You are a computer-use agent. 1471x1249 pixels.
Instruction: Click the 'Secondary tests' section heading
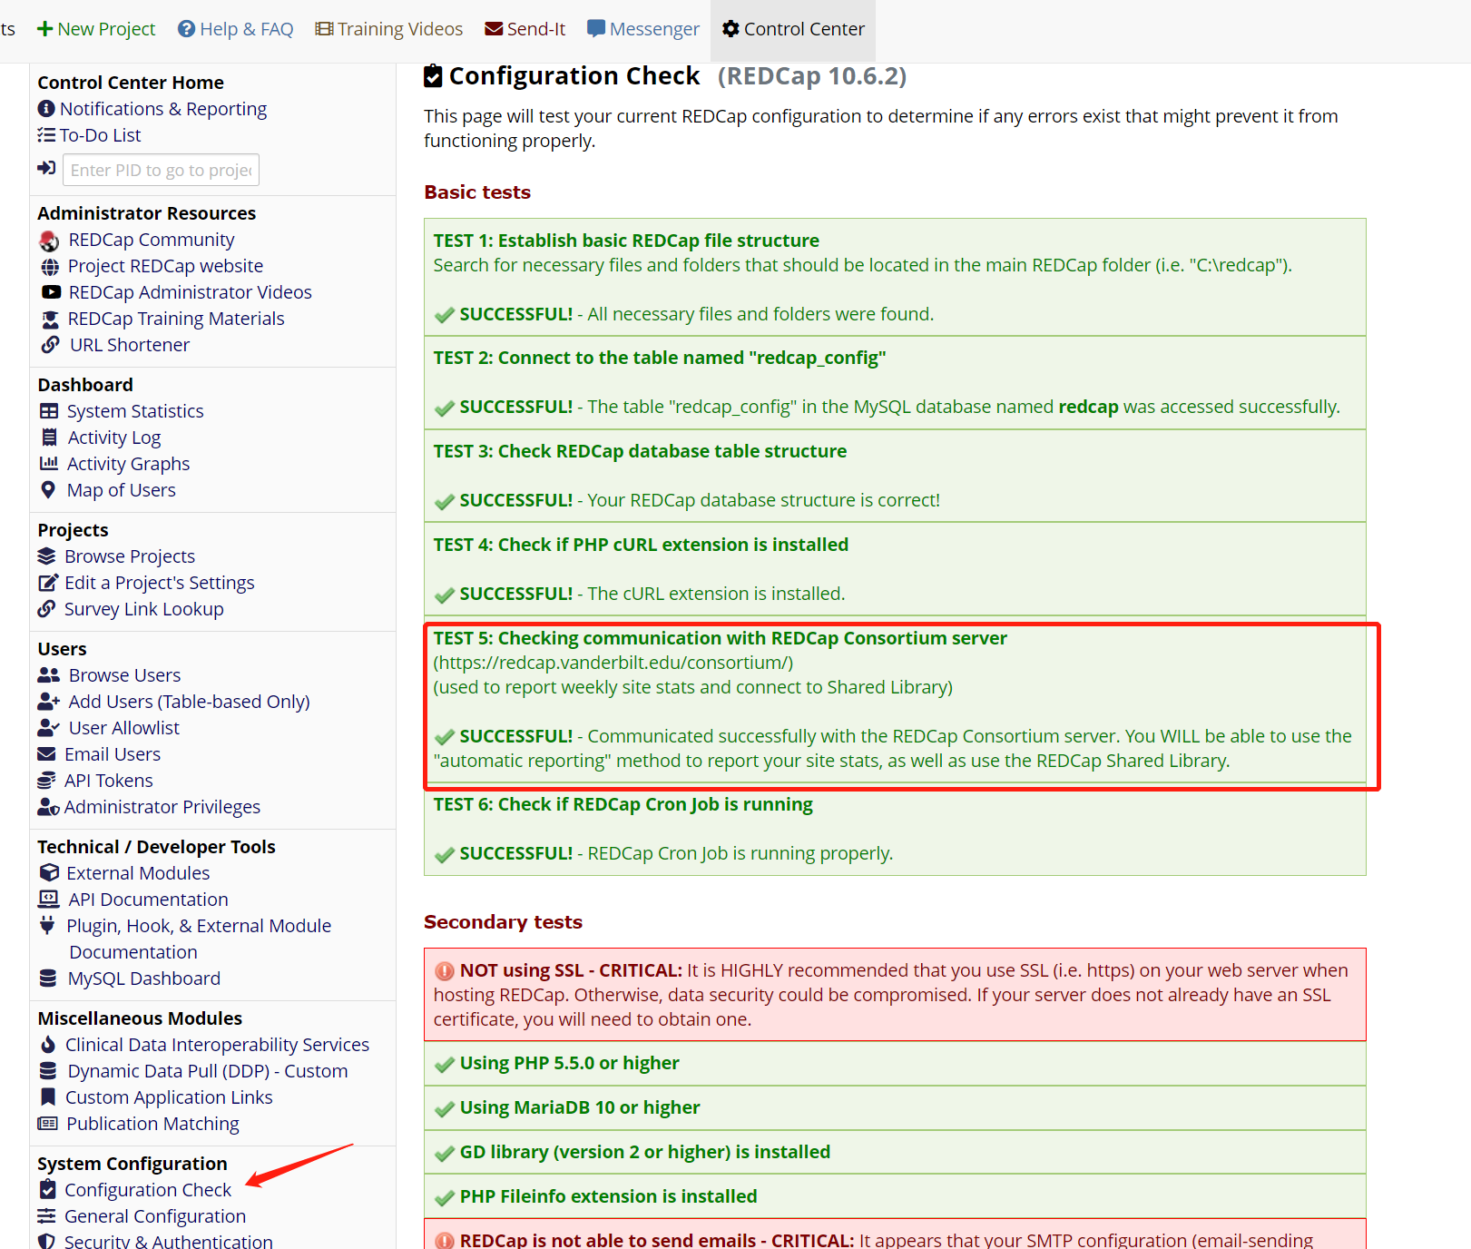click(504, 922)
